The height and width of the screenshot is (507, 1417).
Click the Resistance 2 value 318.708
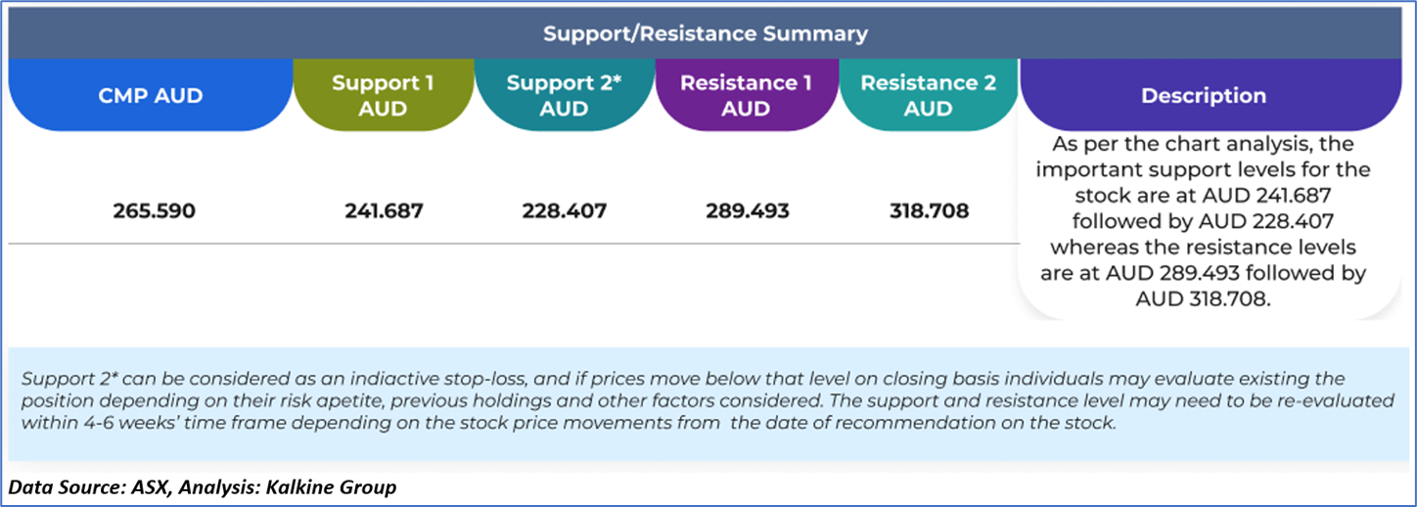click(929, 210)
